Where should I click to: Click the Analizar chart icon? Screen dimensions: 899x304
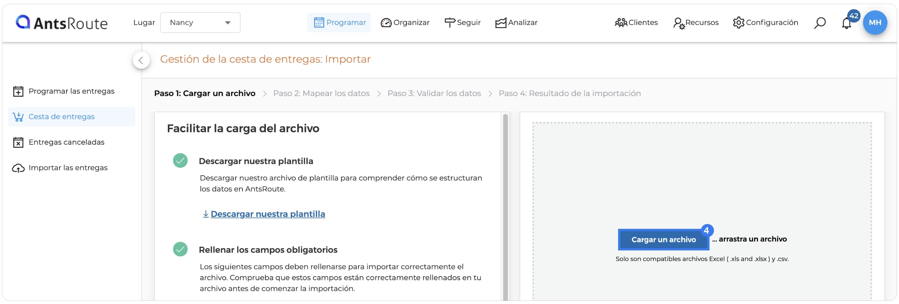[501, 23]
